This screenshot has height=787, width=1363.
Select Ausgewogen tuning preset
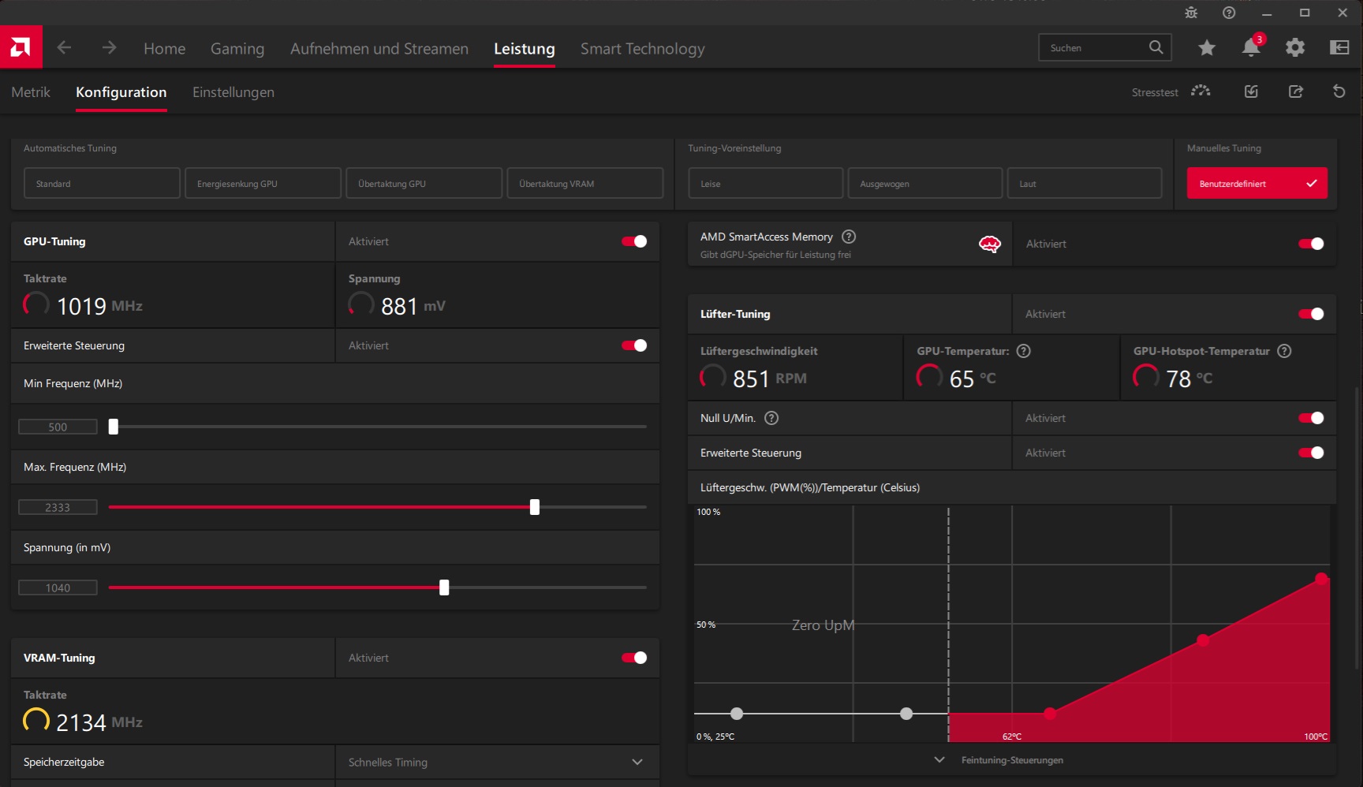[925, 183]
